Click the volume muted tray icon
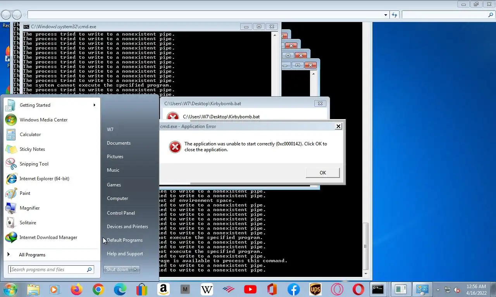The width and height of the screenshot is (496, 297). pyautogui.click(x=457, y=290)
